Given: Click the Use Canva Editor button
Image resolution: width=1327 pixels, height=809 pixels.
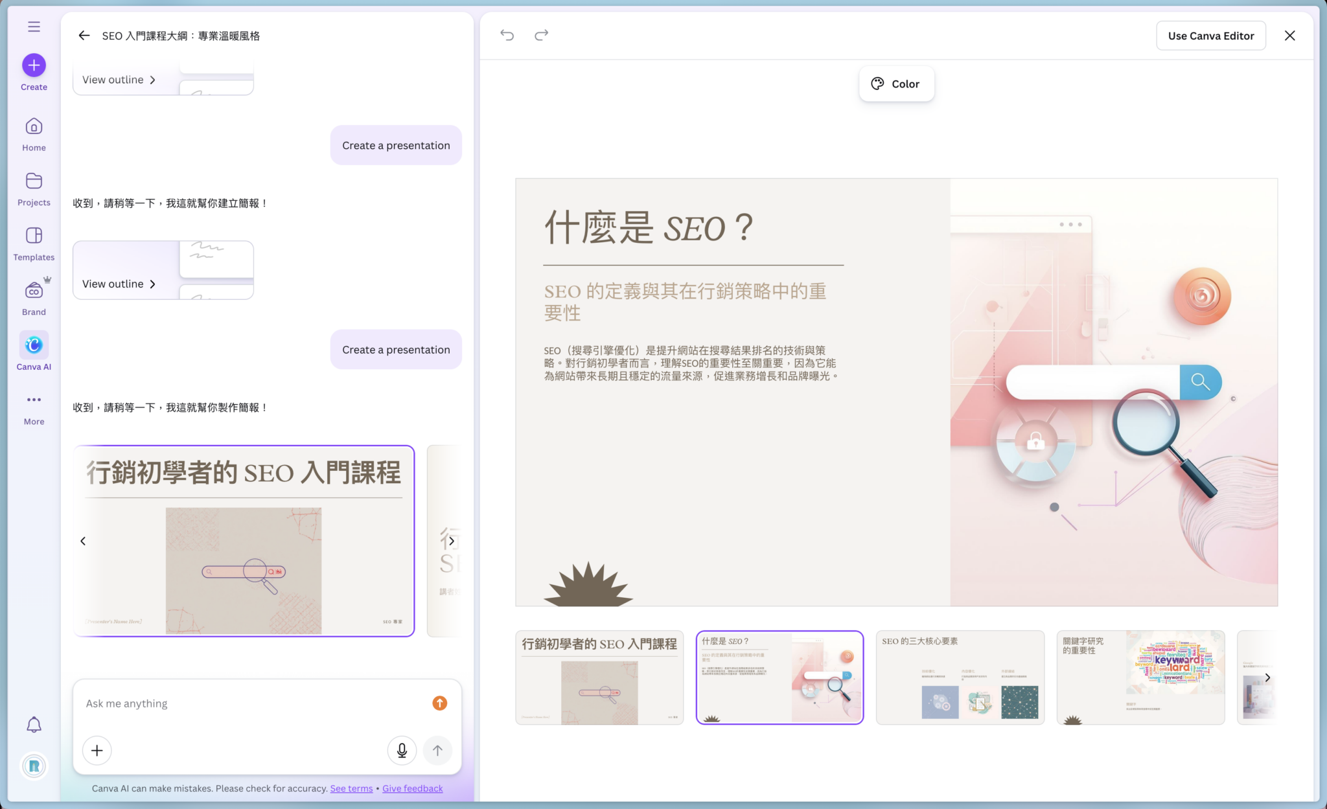Looking at the screenshot, I should (x=1211, y=35).
